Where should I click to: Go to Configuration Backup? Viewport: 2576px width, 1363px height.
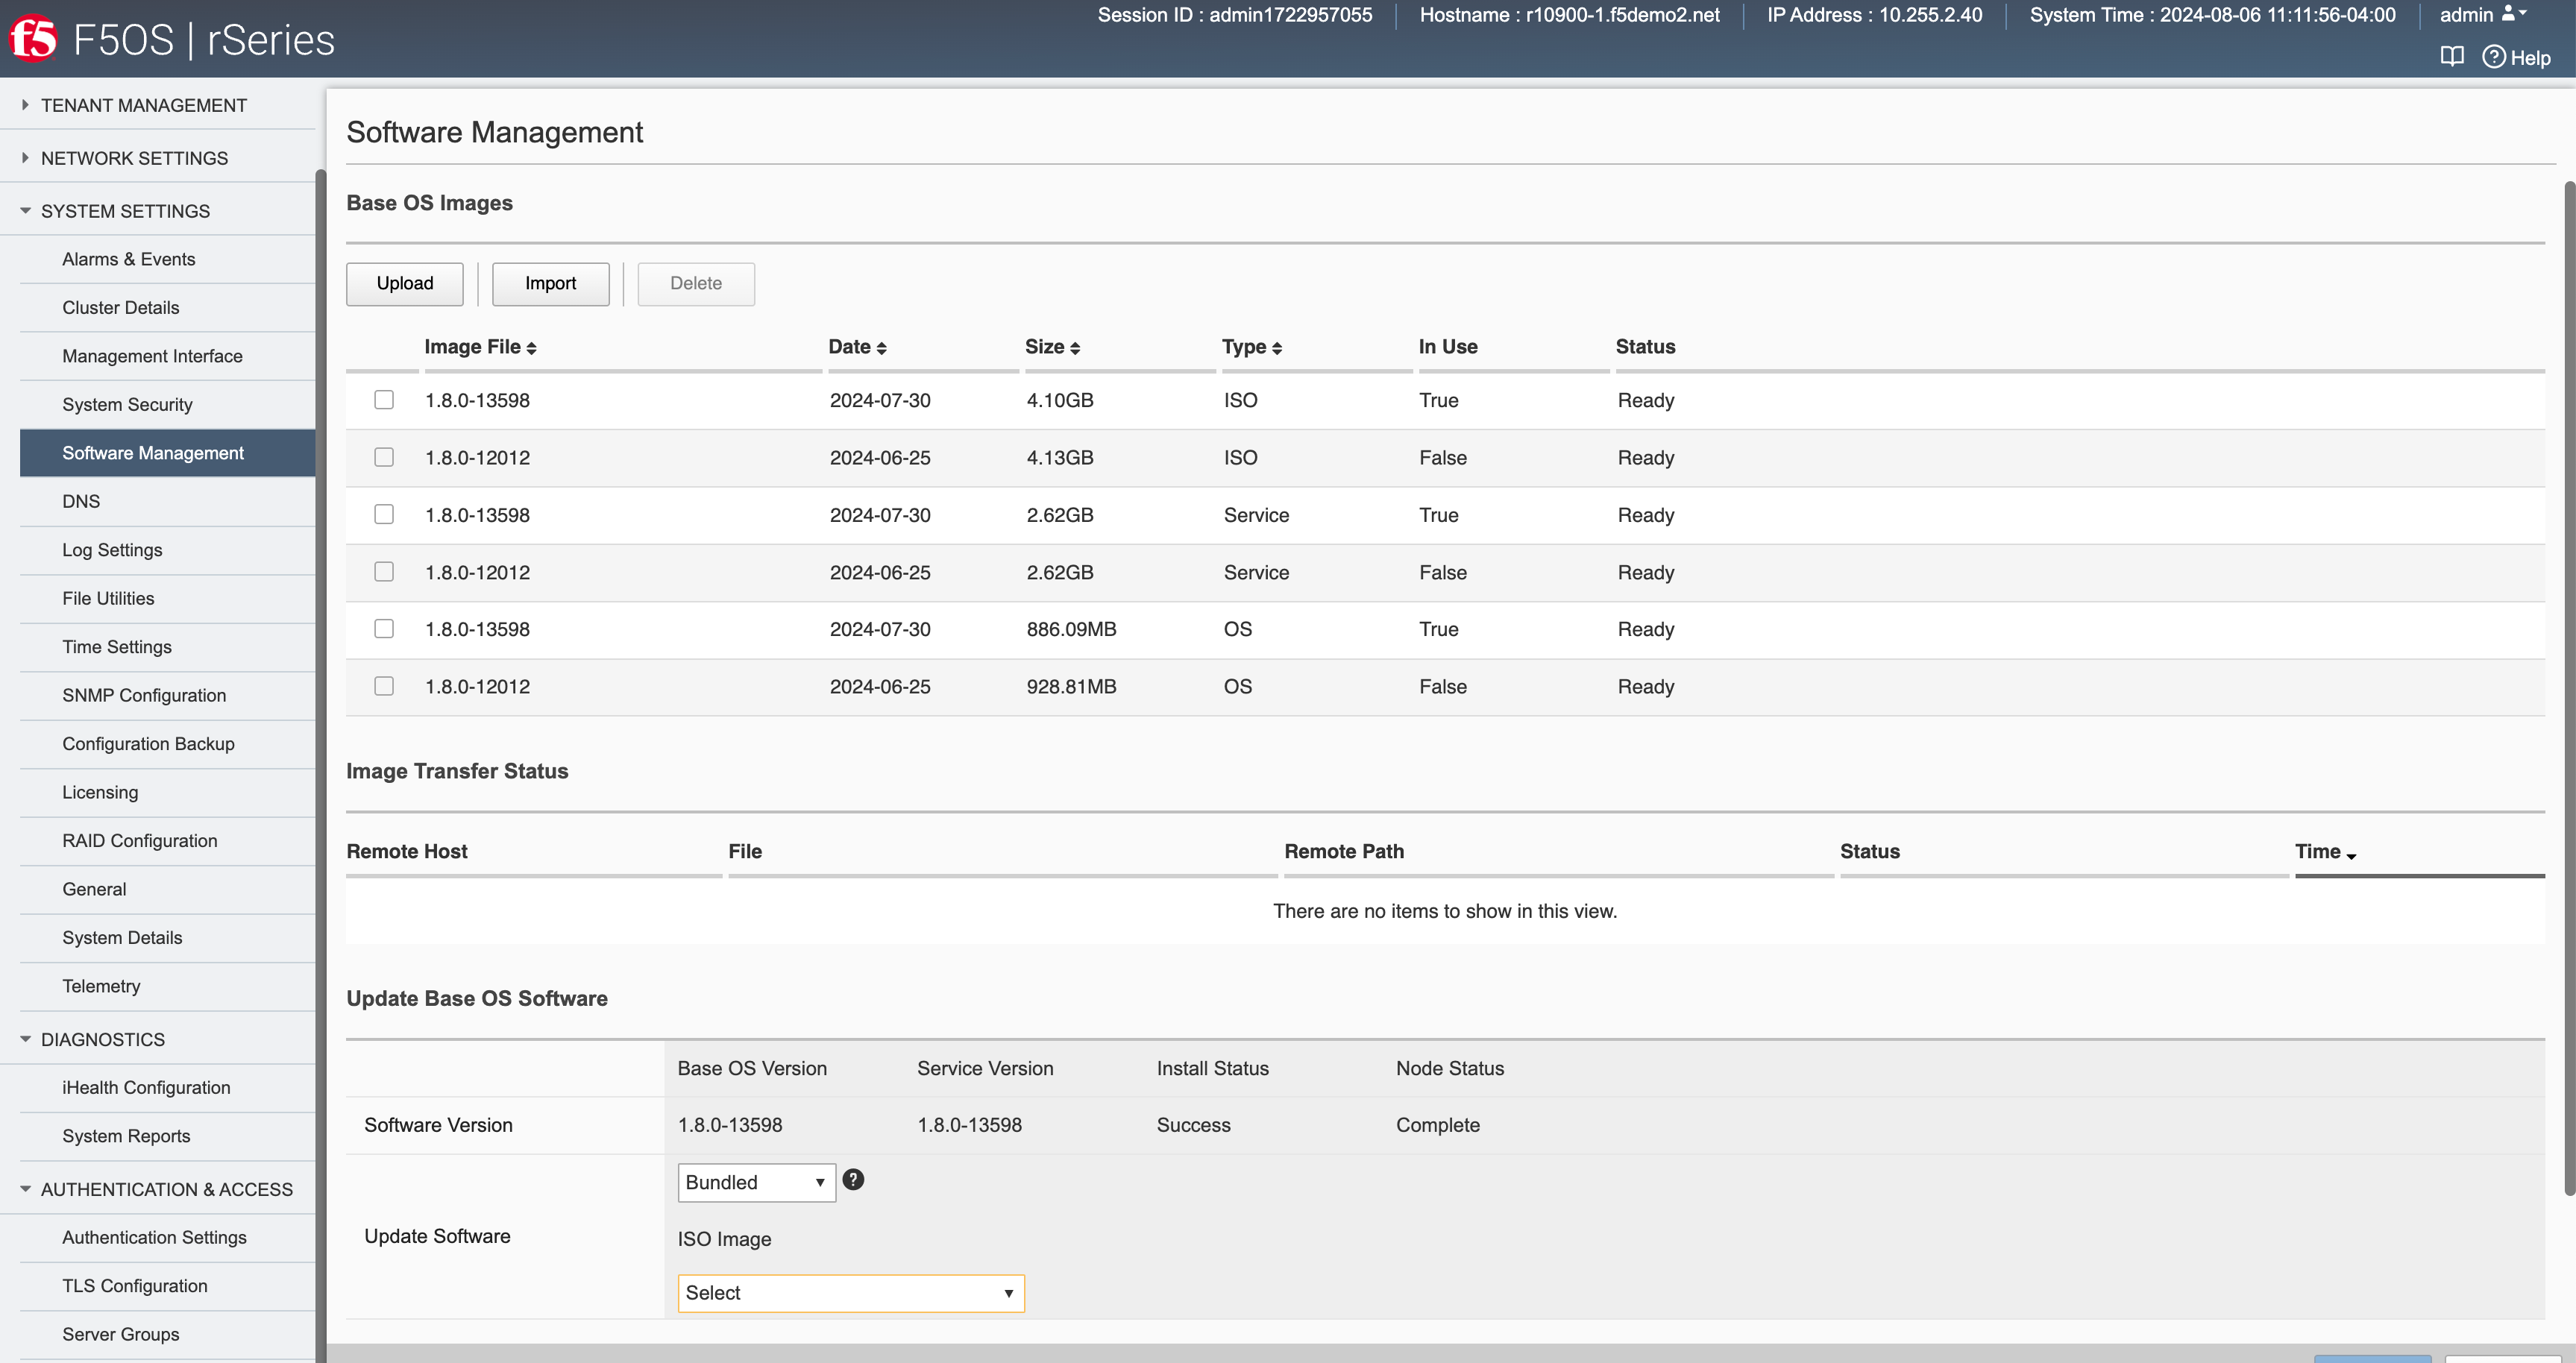pyautogui.click(x=168, y=744)
